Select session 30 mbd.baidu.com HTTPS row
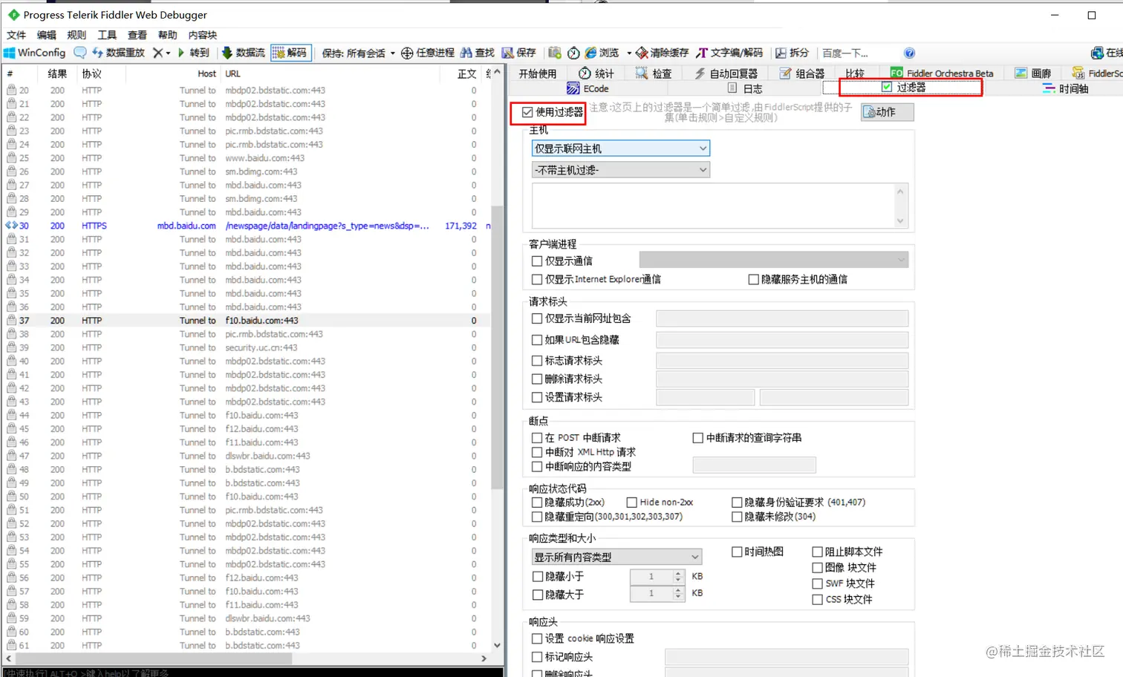Viewport: 1123px width, 677px height. point(248,226)
